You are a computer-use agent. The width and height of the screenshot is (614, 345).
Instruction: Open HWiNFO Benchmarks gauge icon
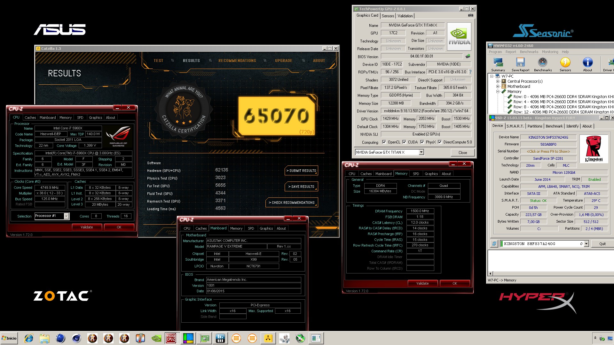543,65
